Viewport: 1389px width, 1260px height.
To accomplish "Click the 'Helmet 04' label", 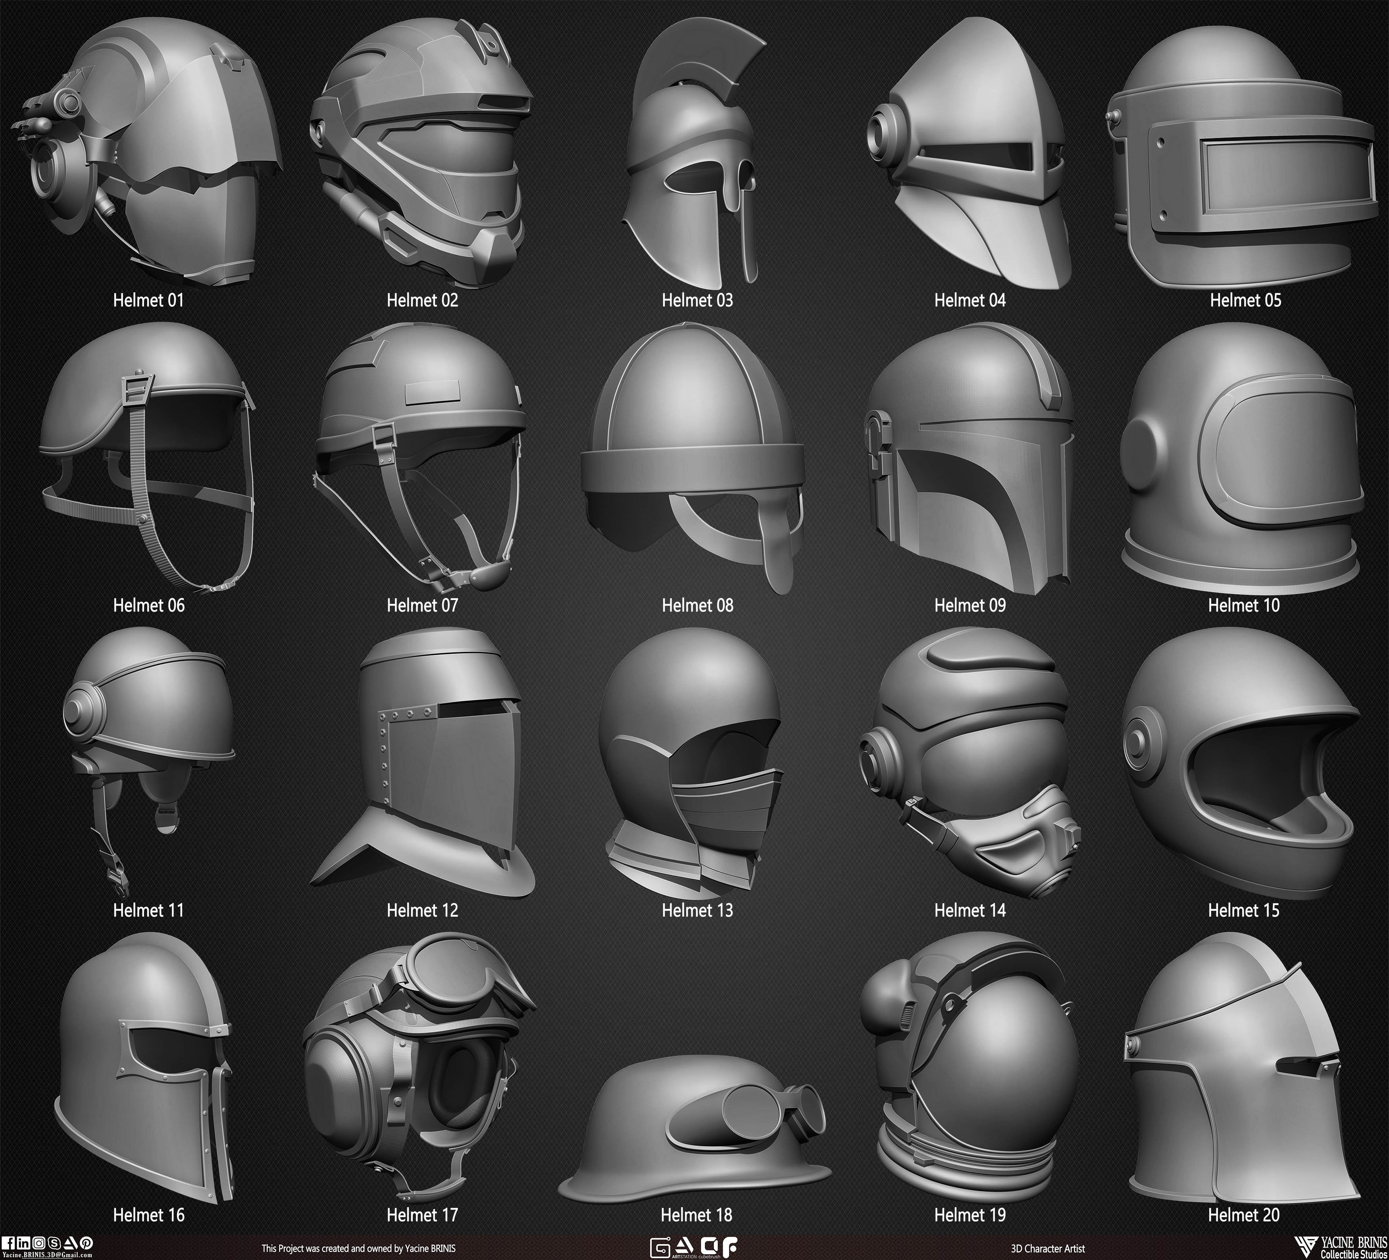I will point(970,300).
